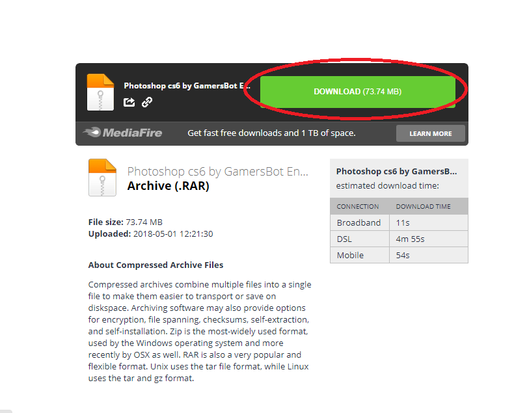
Task: Click the 'Archive (.RAR)' text
Action: click(168, 186)
